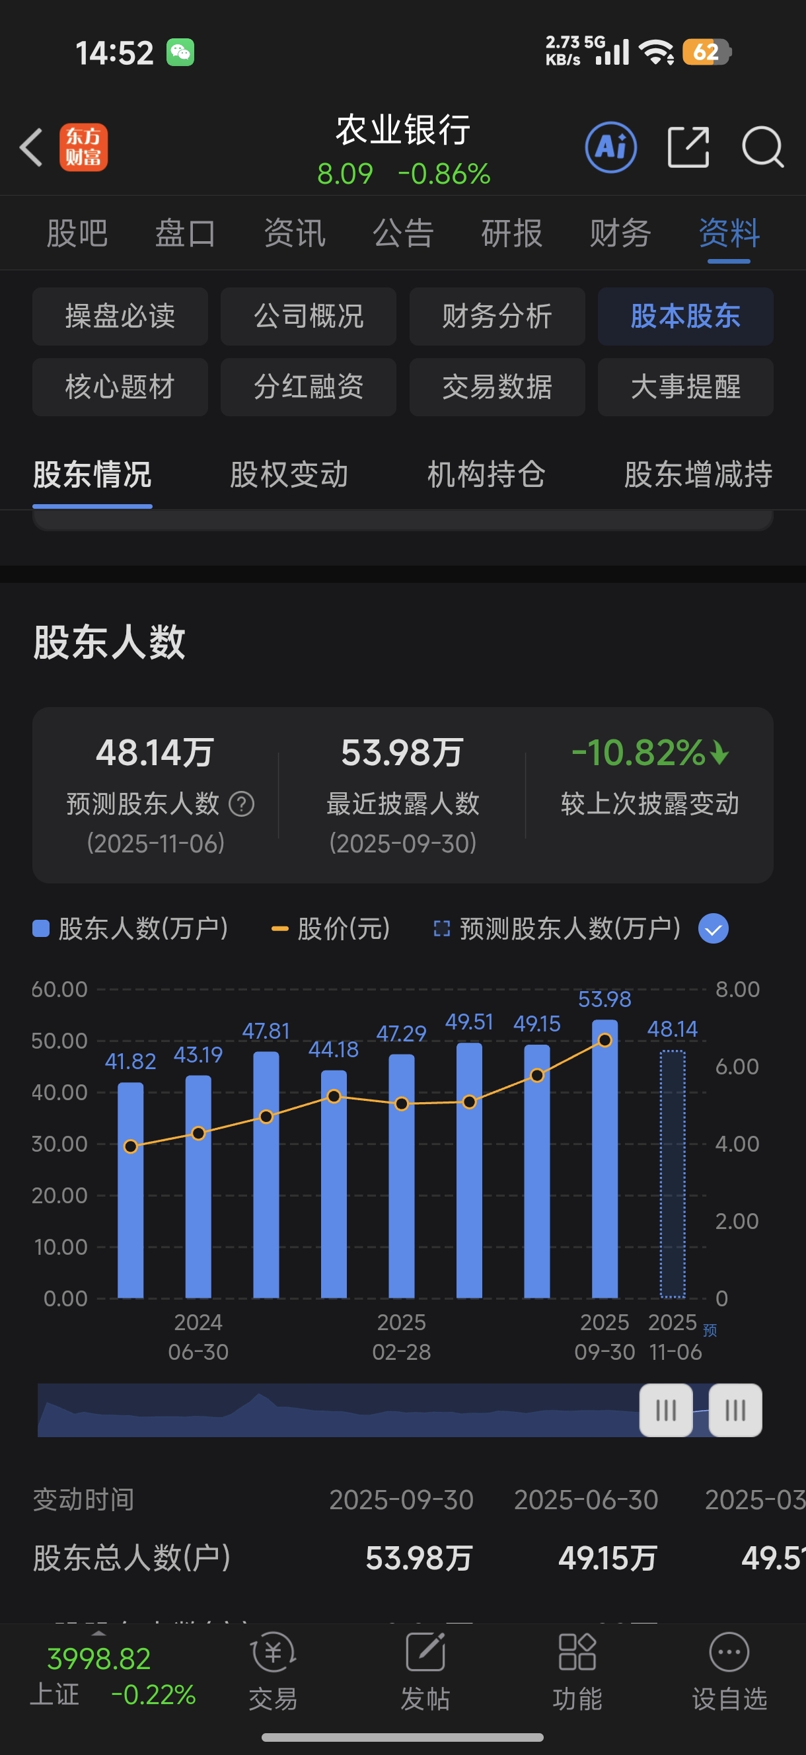Tap the battery indicator in status bar
The width and height of the screenshot is (806, 1755).
pyautogui.click(x=706, y=52)
